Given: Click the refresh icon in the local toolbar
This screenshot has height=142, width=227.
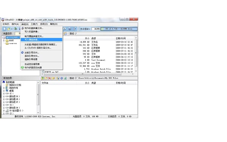Looking at the screenshot, I should 65,78.
